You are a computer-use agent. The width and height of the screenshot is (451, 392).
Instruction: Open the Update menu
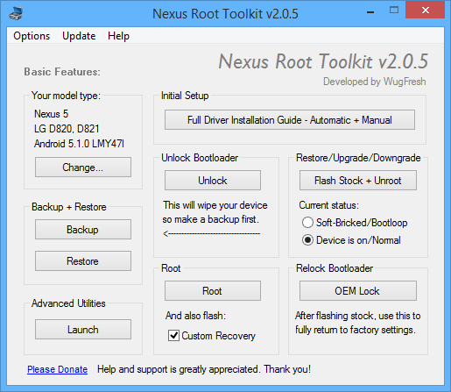click(x=79, y=36)
